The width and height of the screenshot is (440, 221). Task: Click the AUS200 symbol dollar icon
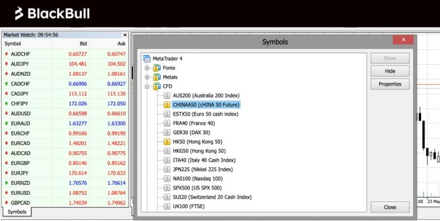coord(167,96)
